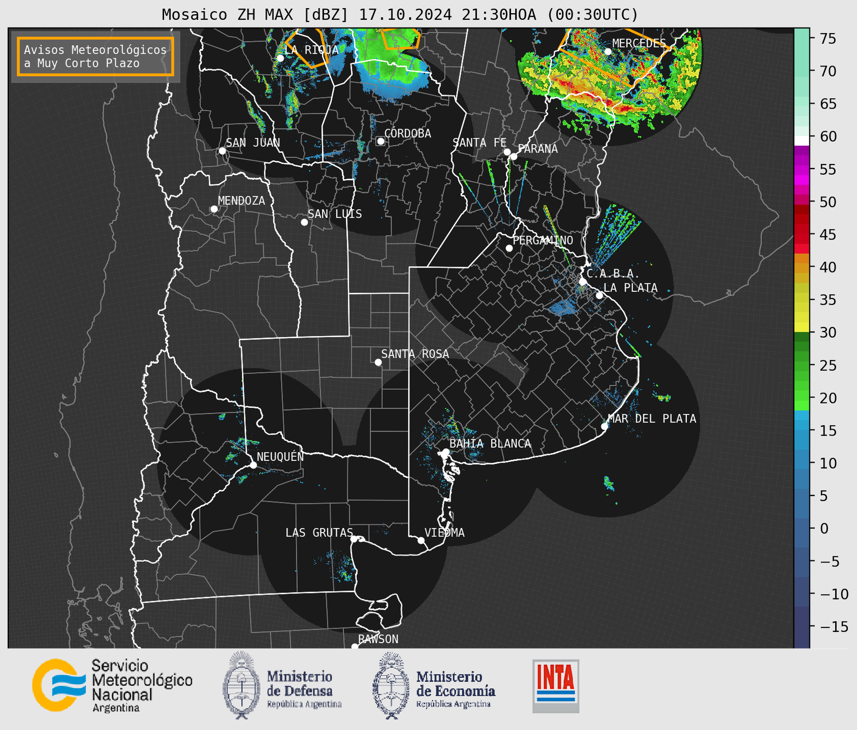Click the Córdoba city marker dot
Screen dimensions: 857x730
pyautogui.click(x=380, y=141)
